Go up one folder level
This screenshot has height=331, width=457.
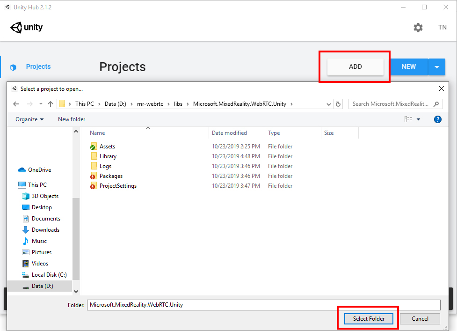(x=51, y=104)
